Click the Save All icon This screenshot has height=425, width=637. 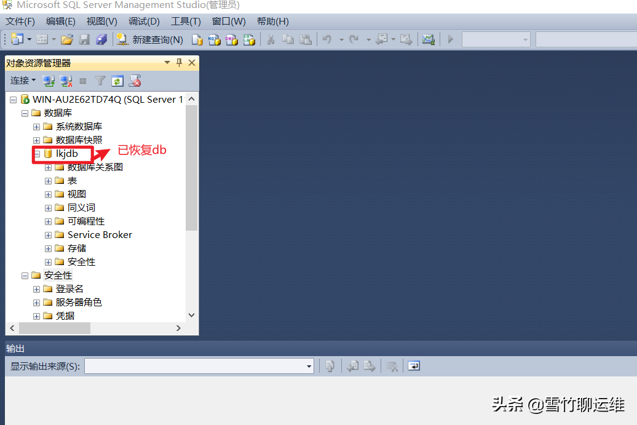[101, 39]
